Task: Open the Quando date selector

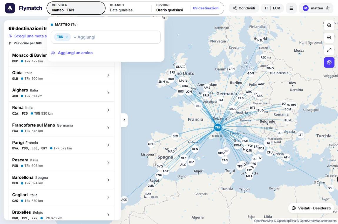Action: coord(128,8)
